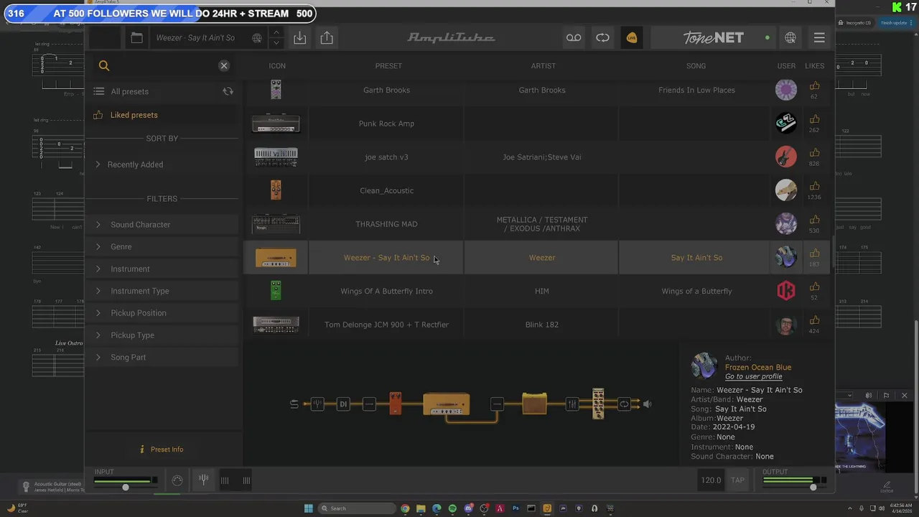Click the DI block in signal chain
Viewport: 919px width, 517px height.
(343, 404)
